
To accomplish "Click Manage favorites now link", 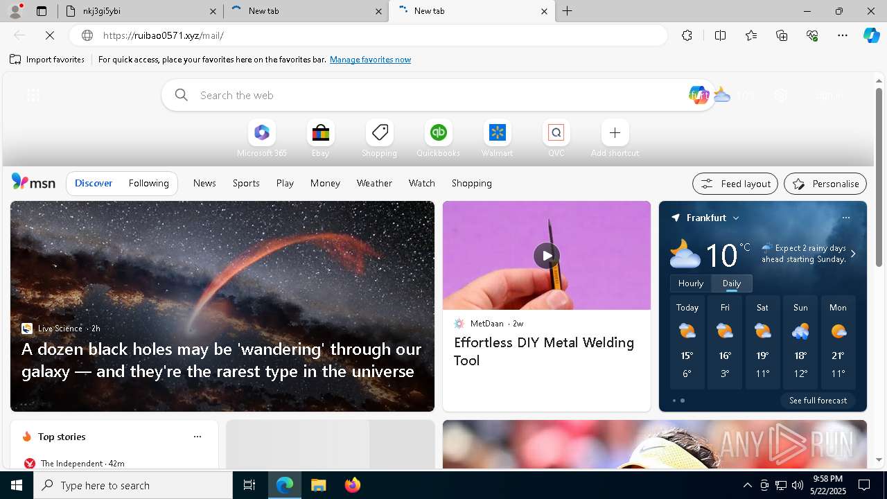I will pyautogui.click(x=370, y=60).
